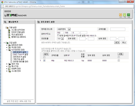Click the lock folder icon for 보안 기능
The width and height of the screenshot is (135, 106).
tap(9, 64)
